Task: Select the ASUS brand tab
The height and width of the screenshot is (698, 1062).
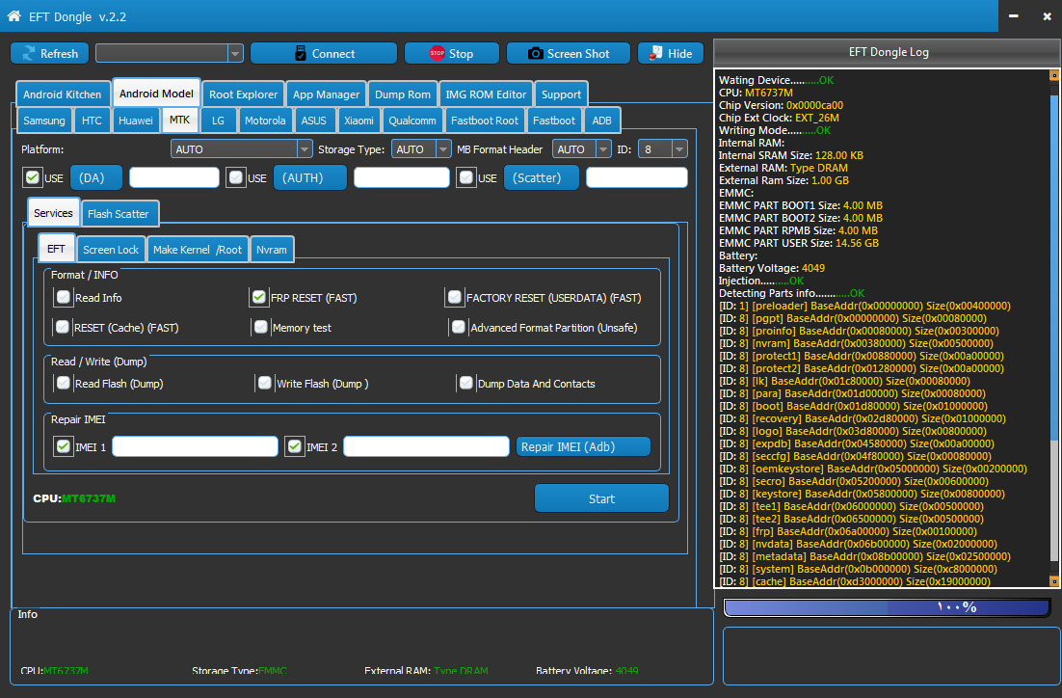Action: [313, 120]
